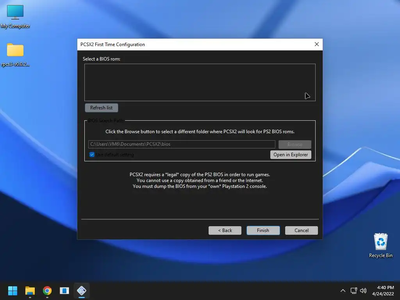Click the "Click the Browse button" instruction text

(x=200, y=132)
